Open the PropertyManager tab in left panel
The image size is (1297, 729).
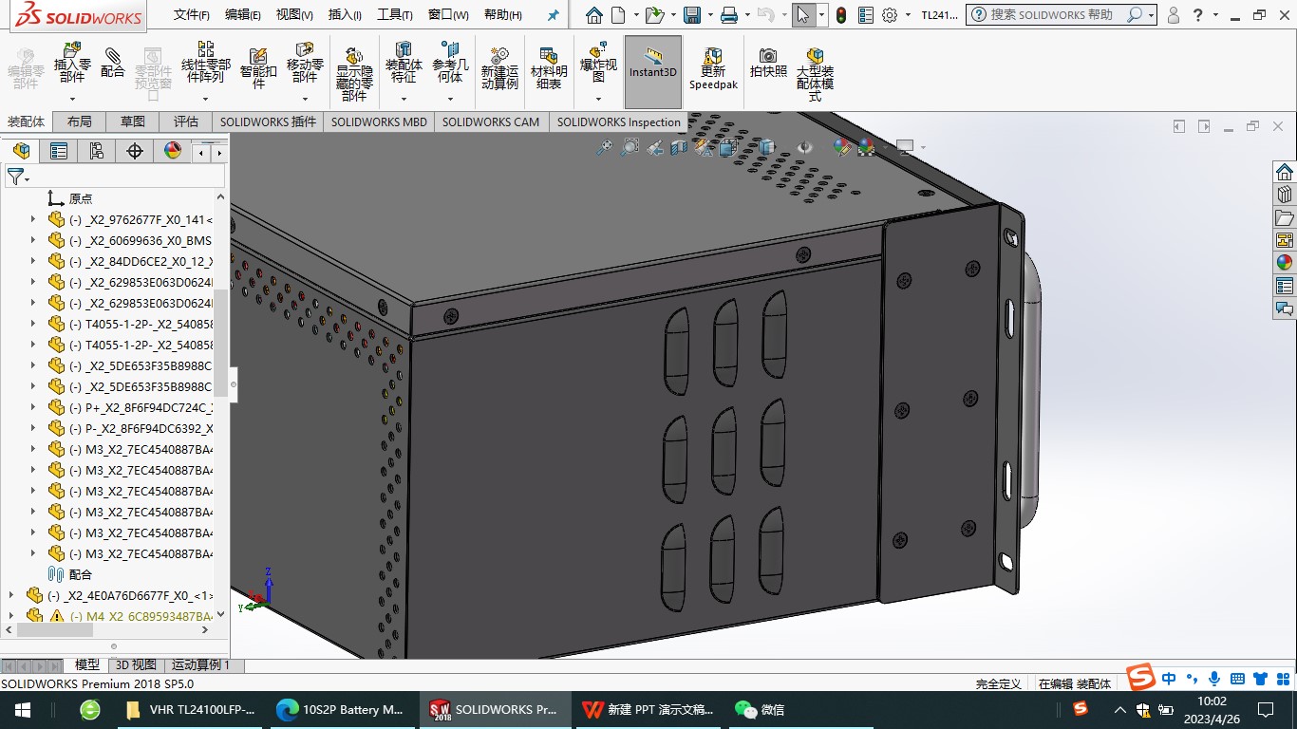point(59,151)
